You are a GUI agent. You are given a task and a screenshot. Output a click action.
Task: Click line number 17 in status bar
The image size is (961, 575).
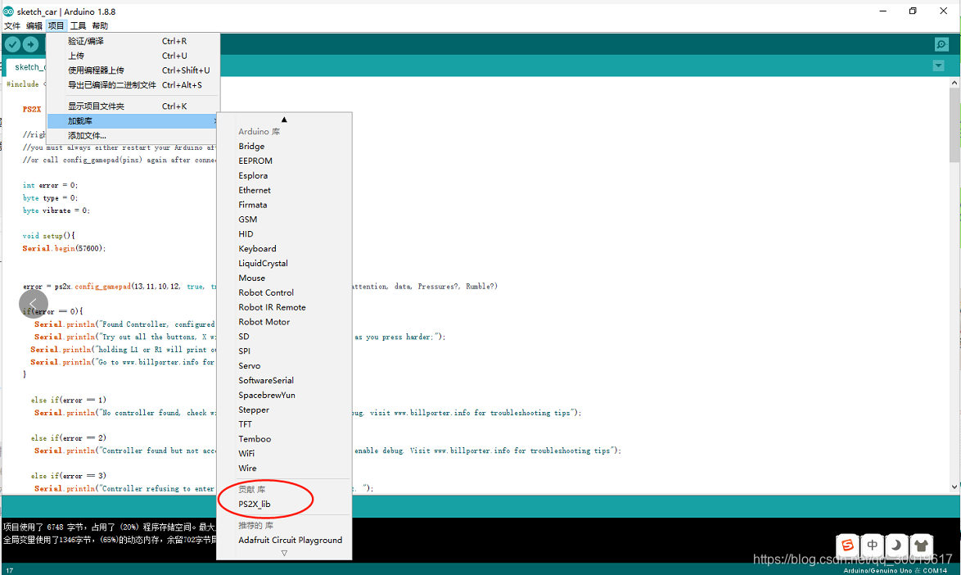coord(10,571)
